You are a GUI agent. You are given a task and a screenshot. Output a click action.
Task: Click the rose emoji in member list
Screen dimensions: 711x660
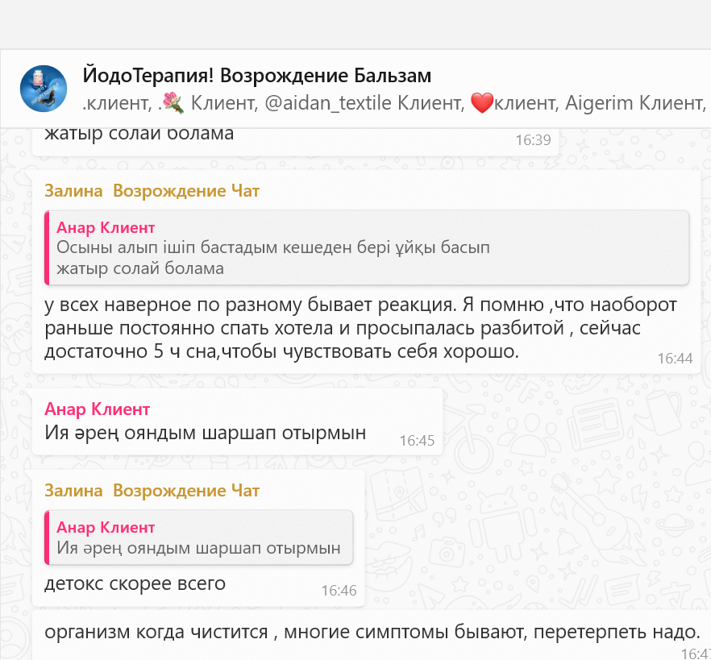coord(172,102)
